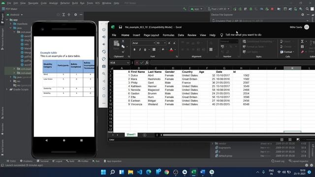Click Decrease Font Size icon
Viewport: 315px width, 177px height.
point(174,43)
